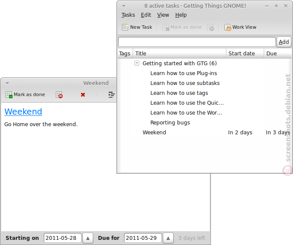Click the Tags column header
This screenshot has width=293, height=245.
125,54
